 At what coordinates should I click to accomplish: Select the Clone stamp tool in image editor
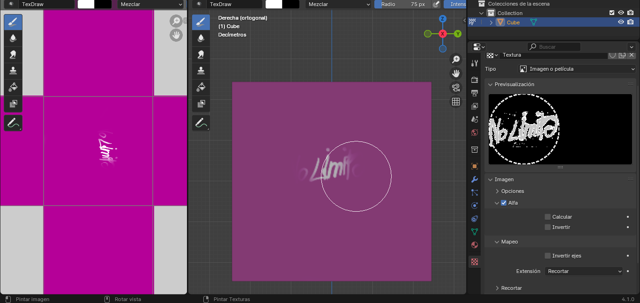(13, 71)
